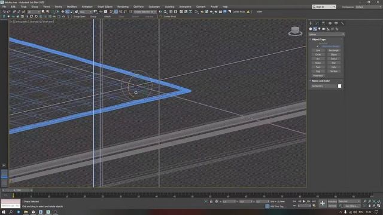Click the large Set Keys plus button
This screenshot has height=215, width=383.
323,203
